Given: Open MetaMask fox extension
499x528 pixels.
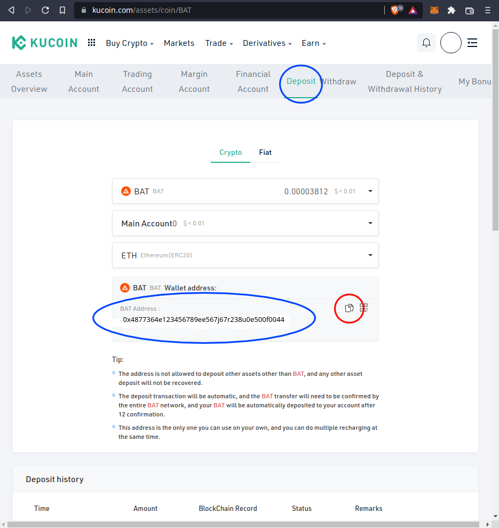Looking at the screenshot, I should point(434,11).
